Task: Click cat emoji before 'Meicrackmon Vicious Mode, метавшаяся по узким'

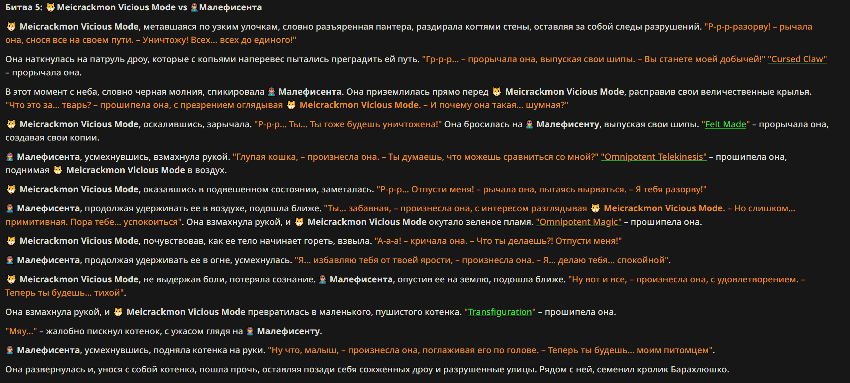Action: [x=11, y=27]
